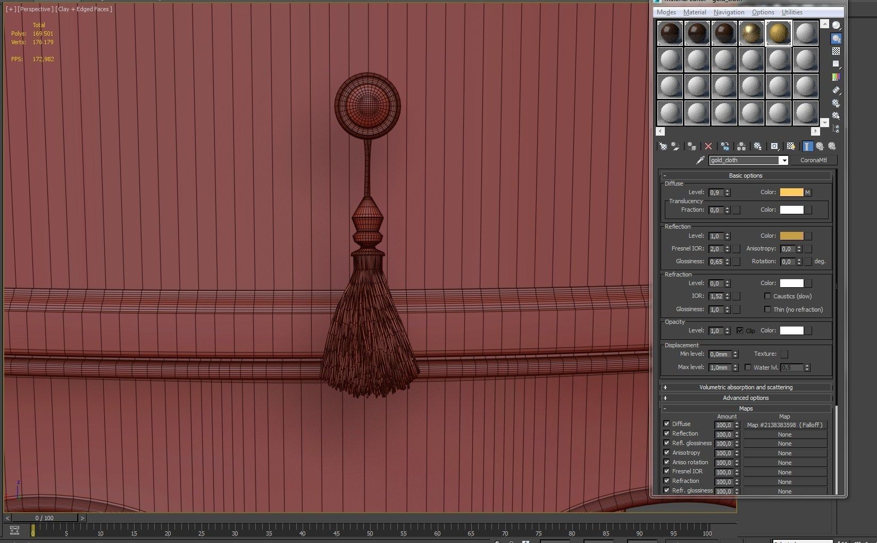The image size is (877, 543).
Task: Uncheck the Anisotropy map checkbox
Action: click(x=667, y=453)
